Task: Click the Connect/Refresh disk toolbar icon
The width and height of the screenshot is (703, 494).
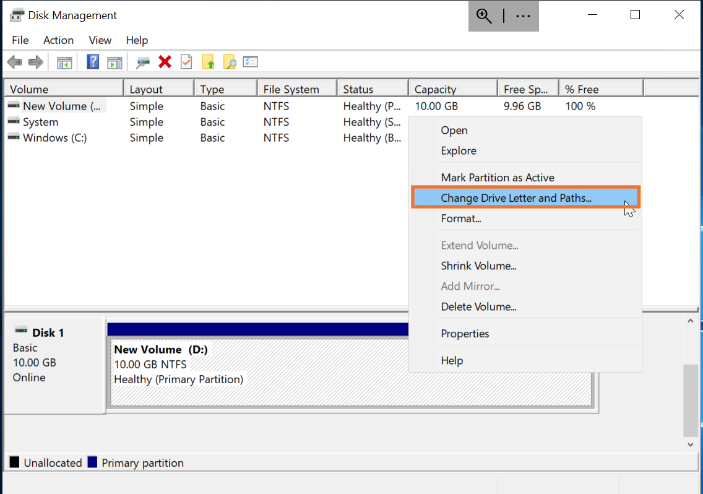Action: [143, 63]
